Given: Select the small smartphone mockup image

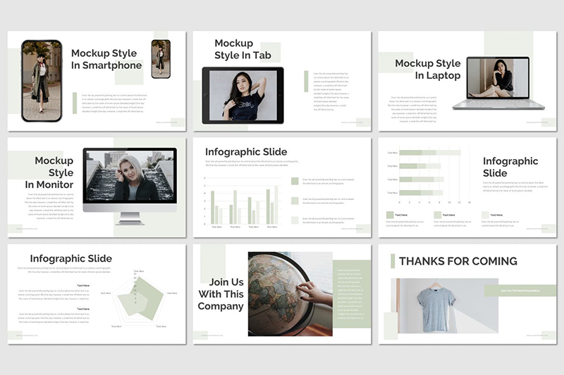Looking at the screenshot, I should (x=161, y=58).
